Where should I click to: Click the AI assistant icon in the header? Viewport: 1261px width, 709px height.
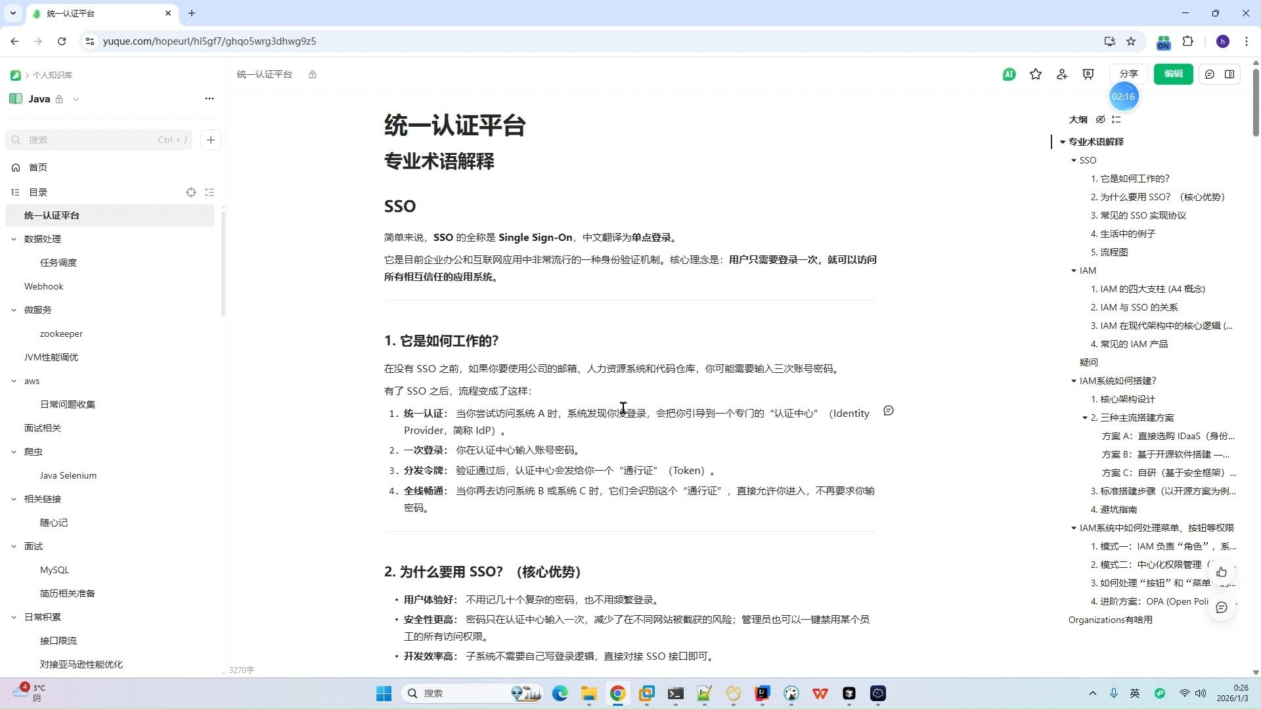pos(1009,74)
